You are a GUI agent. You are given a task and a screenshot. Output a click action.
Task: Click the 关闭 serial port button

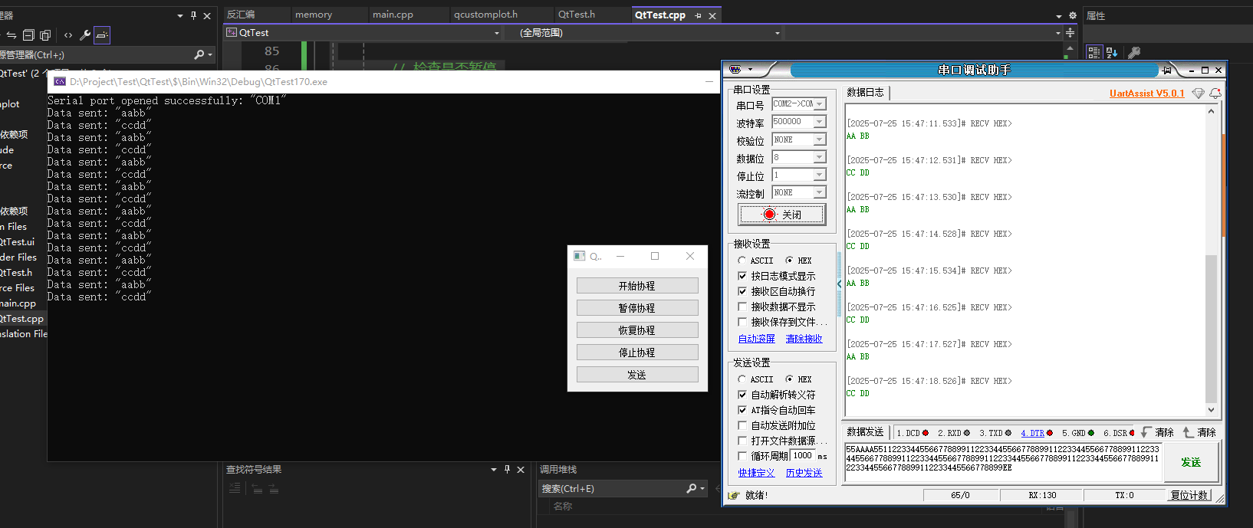click(782, 215)
